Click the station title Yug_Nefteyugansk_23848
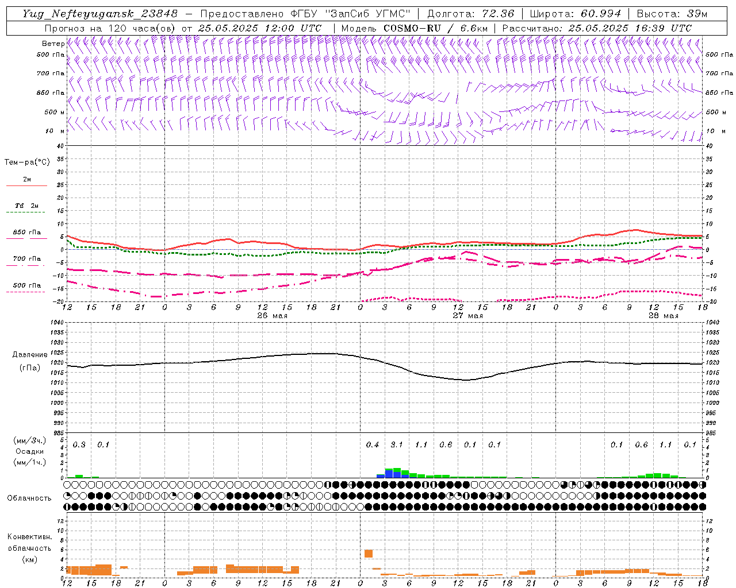This screenshot has width=736, height=588. [x=100, y=14]
